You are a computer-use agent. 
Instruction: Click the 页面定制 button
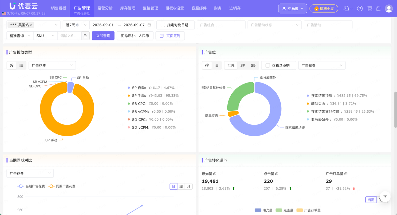click(x=170, y=36)
